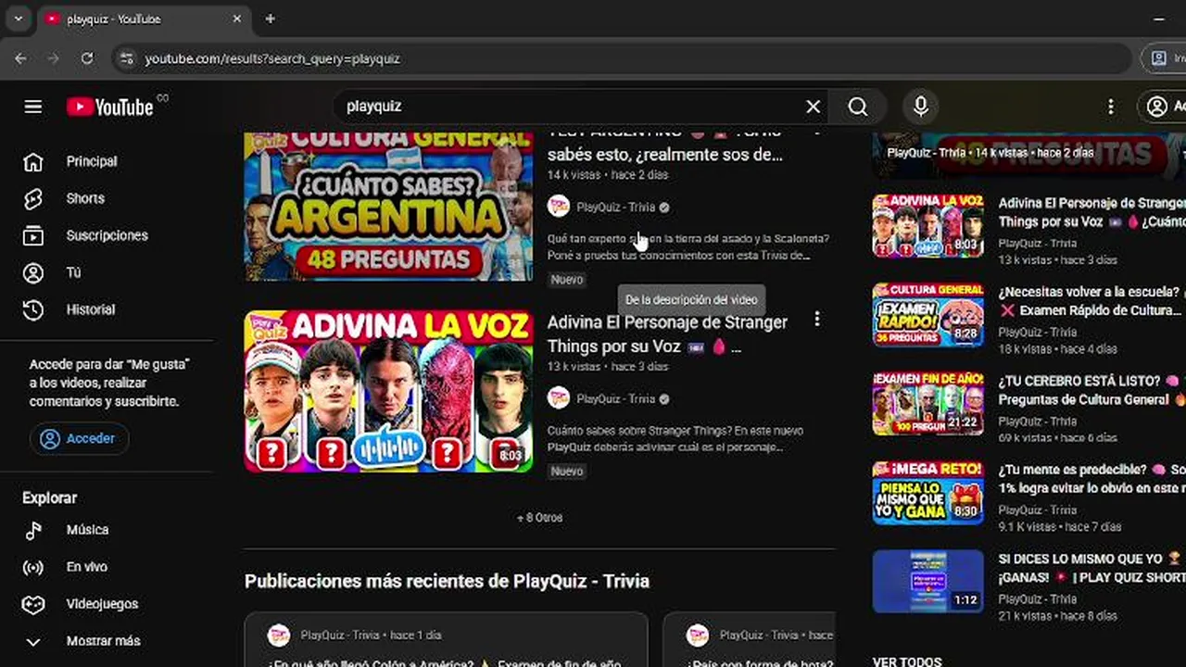
Task: Open the Adivina El Personaje de Stranger Things title
Action: pos(667,334)
